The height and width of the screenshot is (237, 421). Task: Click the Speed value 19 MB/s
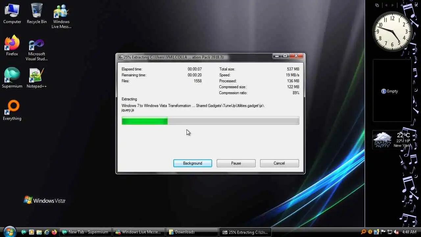pos(292,75)
